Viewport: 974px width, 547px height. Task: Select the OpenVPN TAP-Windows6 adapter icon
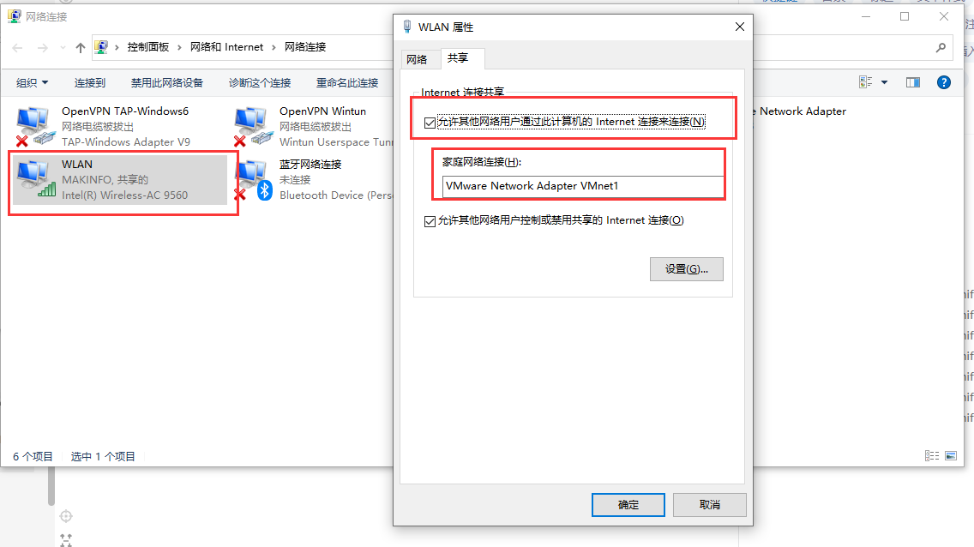(33, 126)
